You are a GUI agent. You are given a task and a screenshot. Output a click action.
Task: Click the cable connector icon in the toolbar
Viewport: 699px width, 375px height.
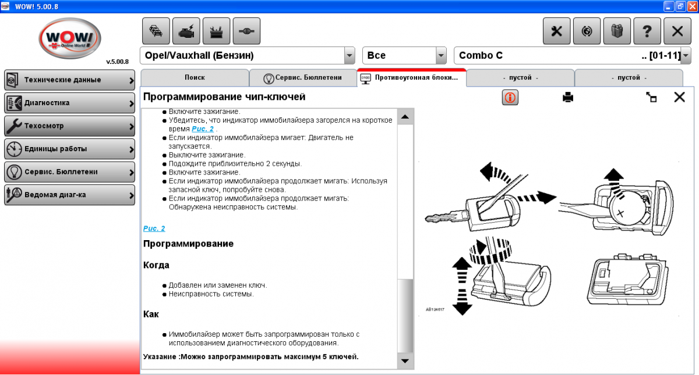pyautogui.click(x=246, y=31)
